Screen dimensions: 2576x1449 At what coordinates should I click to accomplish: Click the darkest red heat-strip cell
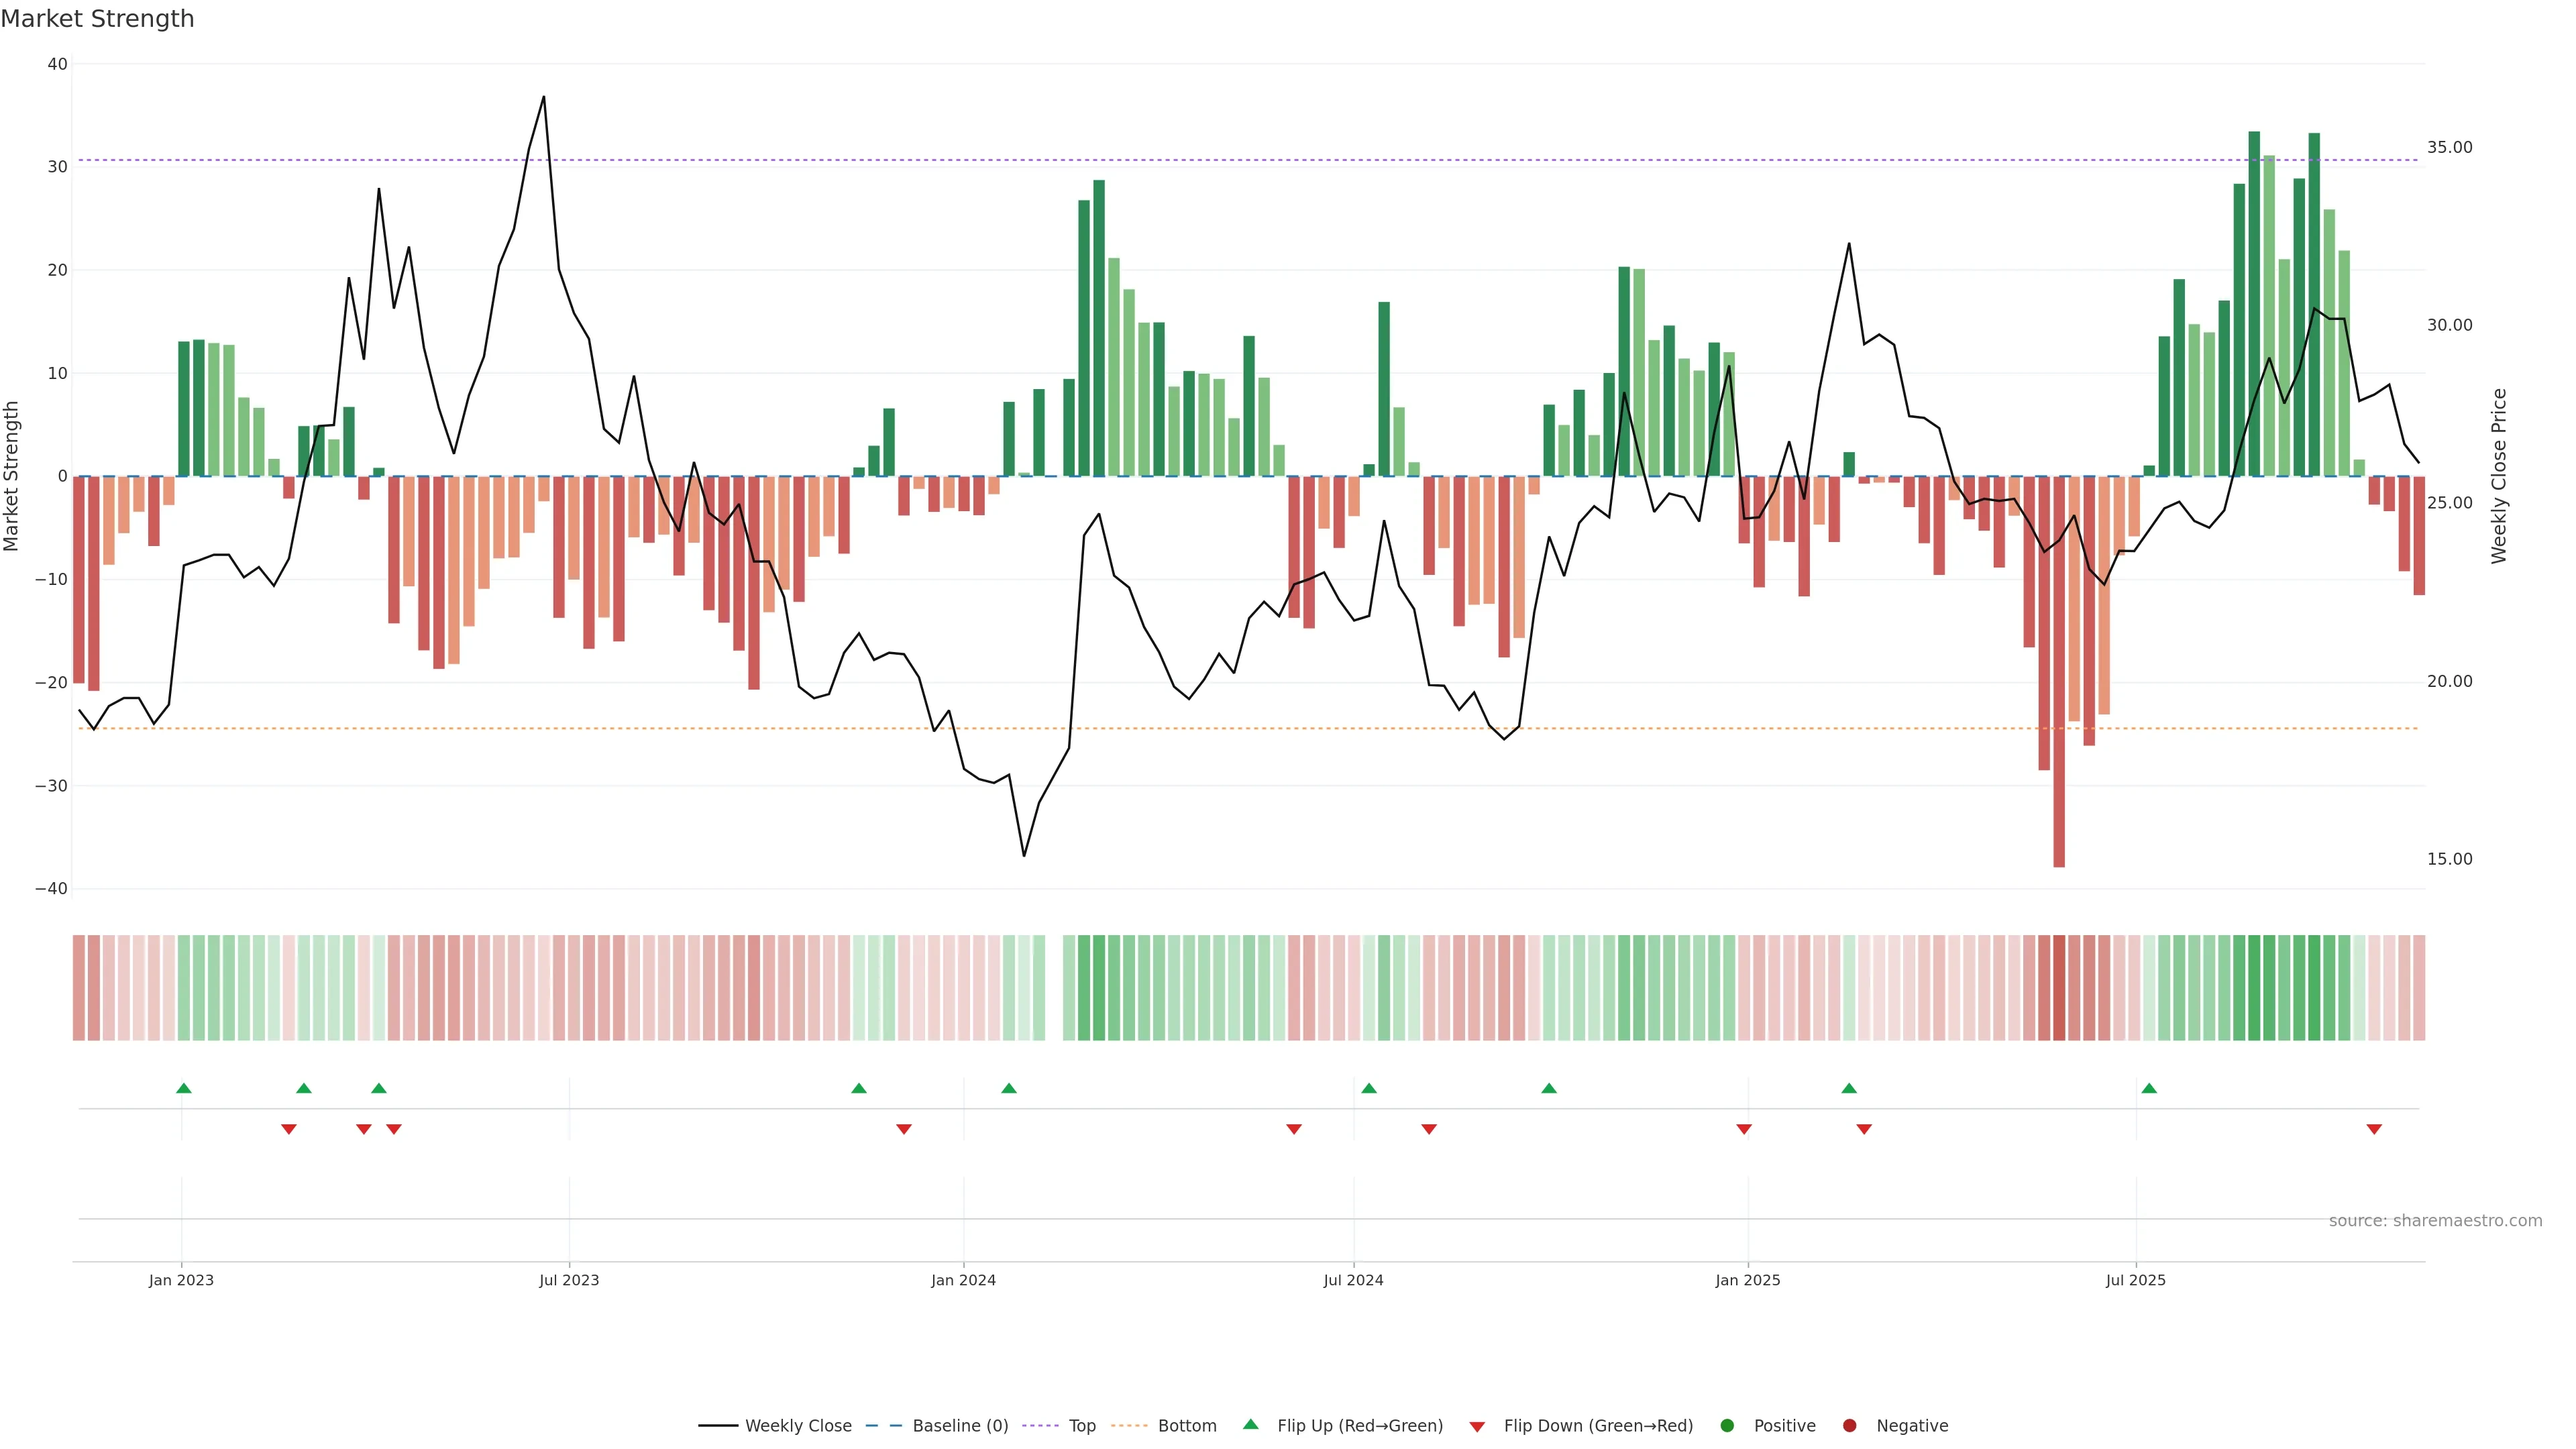pos(2059,988)
